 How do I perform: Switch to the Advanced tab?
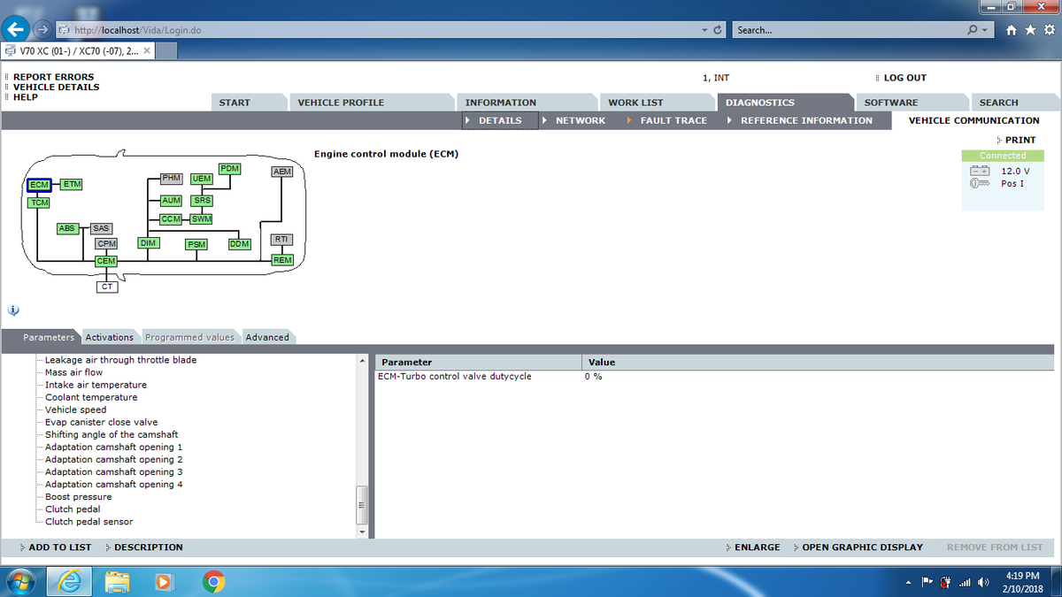coord(267,337)
